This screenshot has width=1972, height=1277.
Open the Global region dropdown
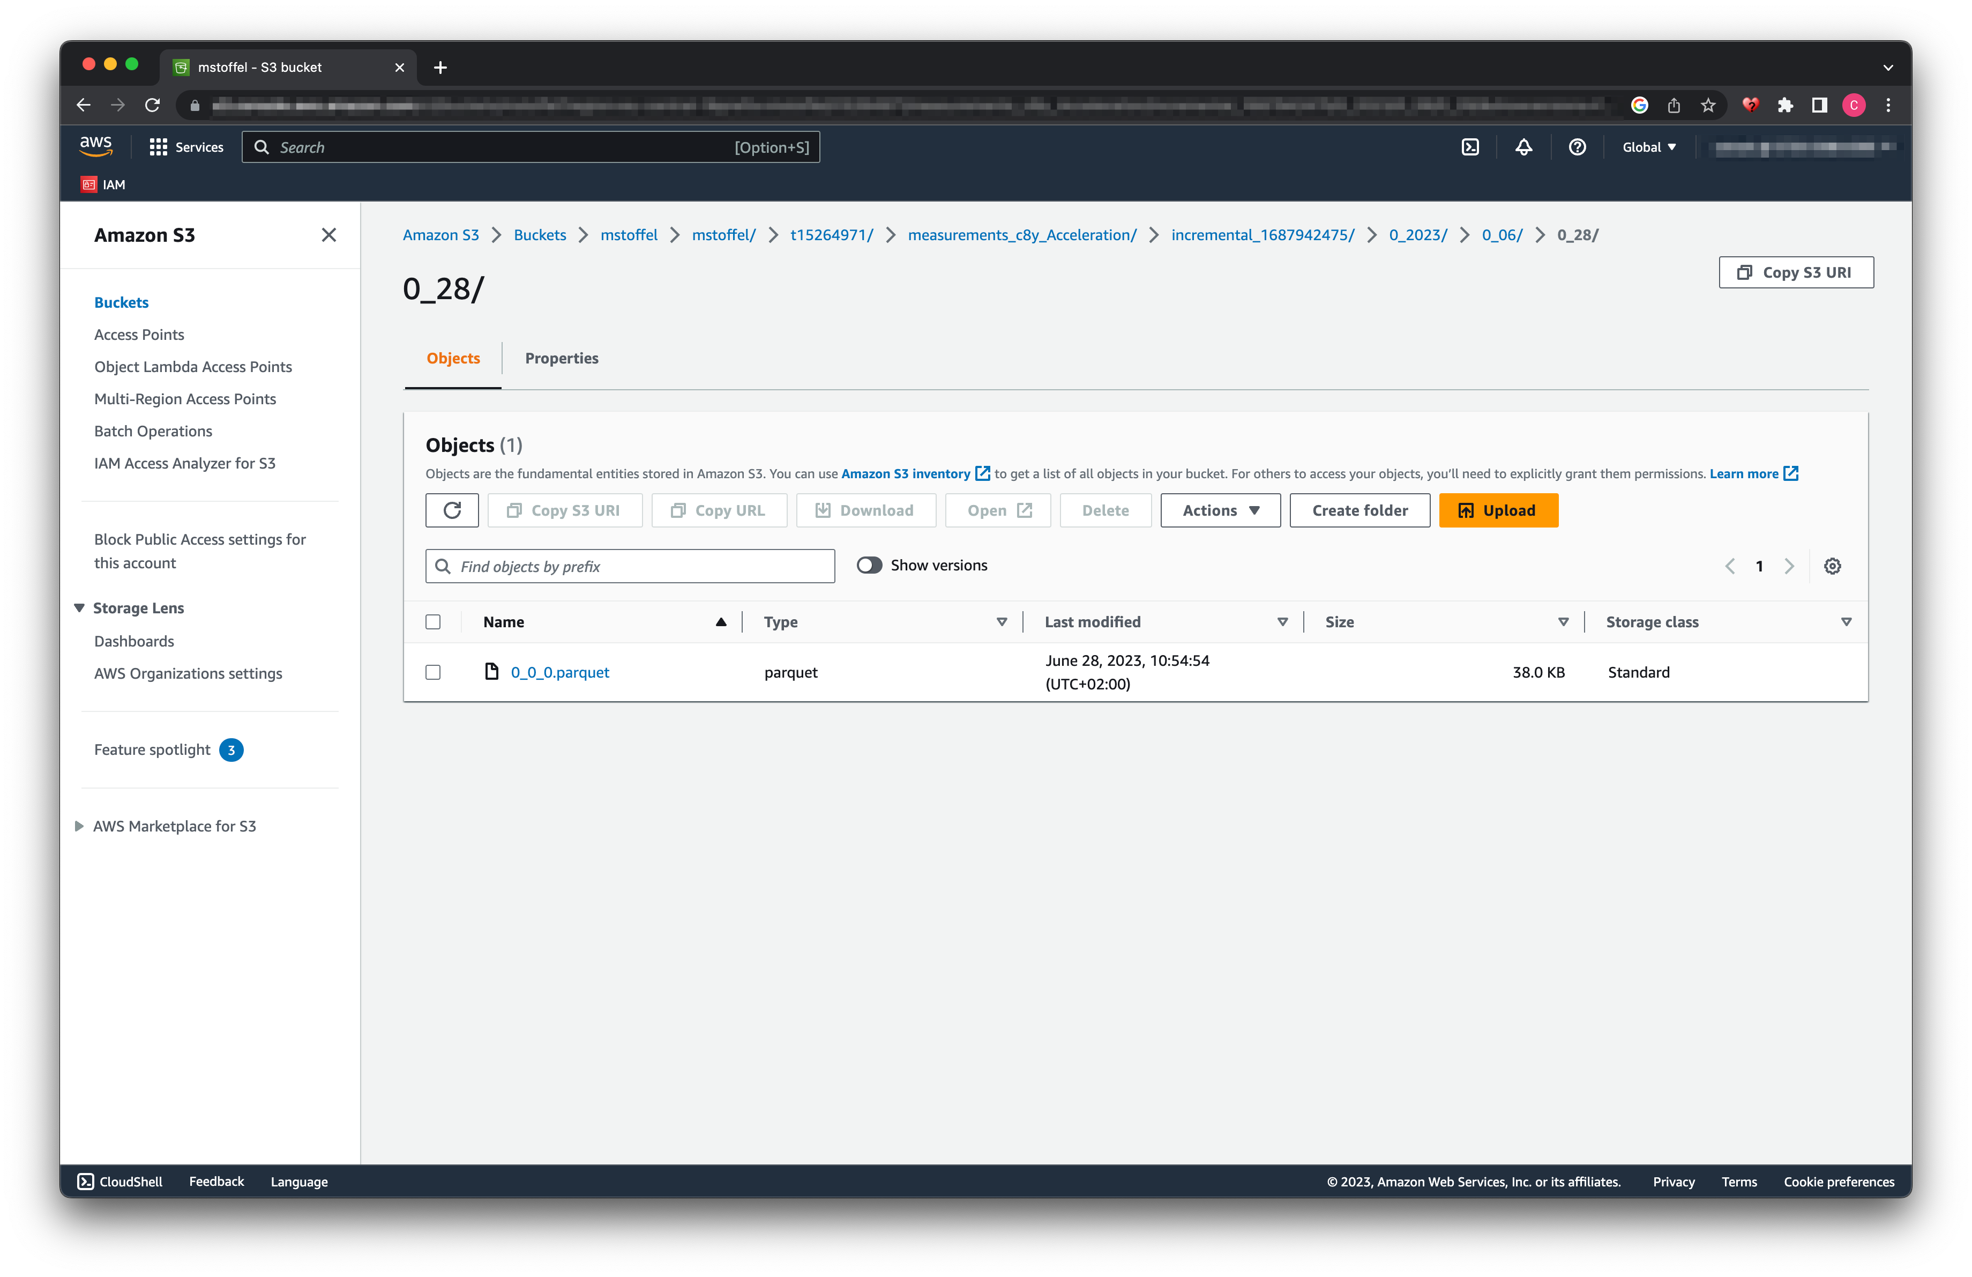click(x=1649, y=147)
